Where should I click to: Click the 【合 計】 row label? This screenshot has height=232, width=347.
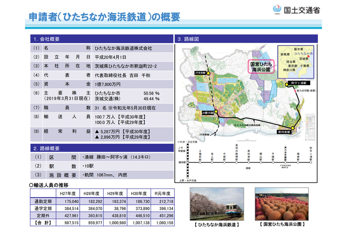coord(43,223)
